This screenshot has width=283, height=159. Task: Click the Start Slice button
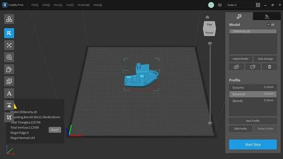pos(253,144)
